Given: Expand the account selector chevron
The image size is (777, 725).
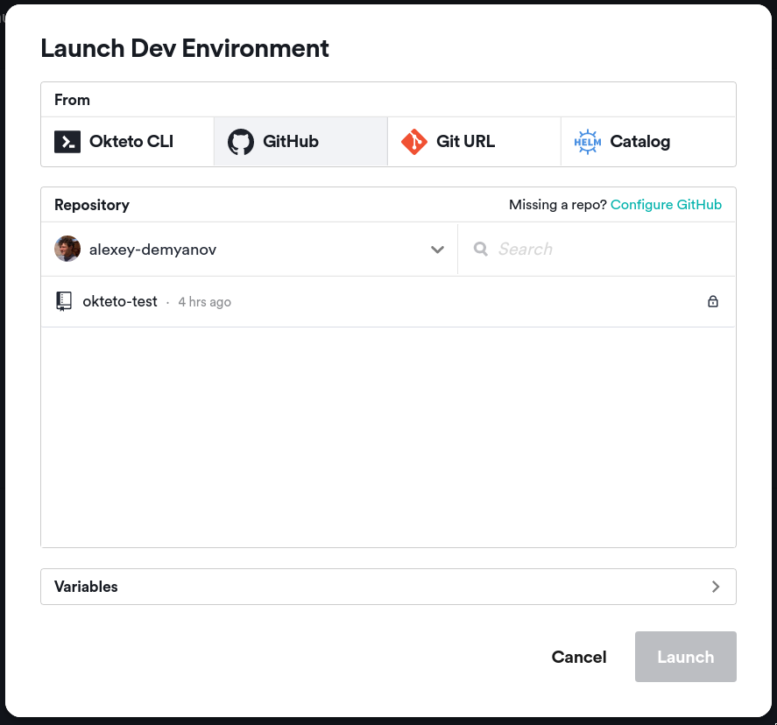Looking at the screenshot, I should click(x=437, y=250).
